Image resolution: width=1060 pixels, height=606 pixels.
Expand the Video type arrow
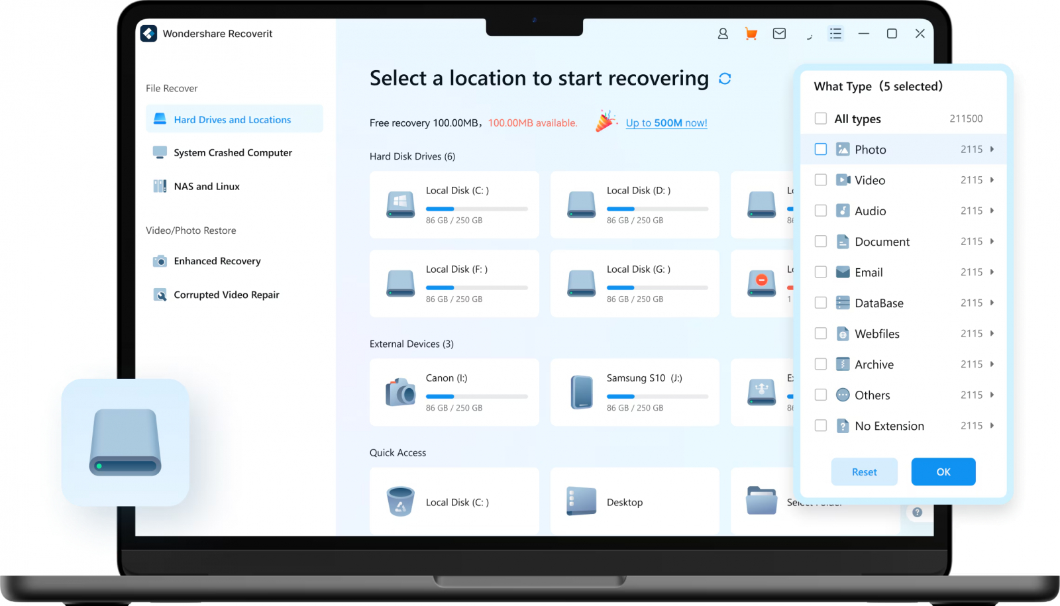coord(992,179)
